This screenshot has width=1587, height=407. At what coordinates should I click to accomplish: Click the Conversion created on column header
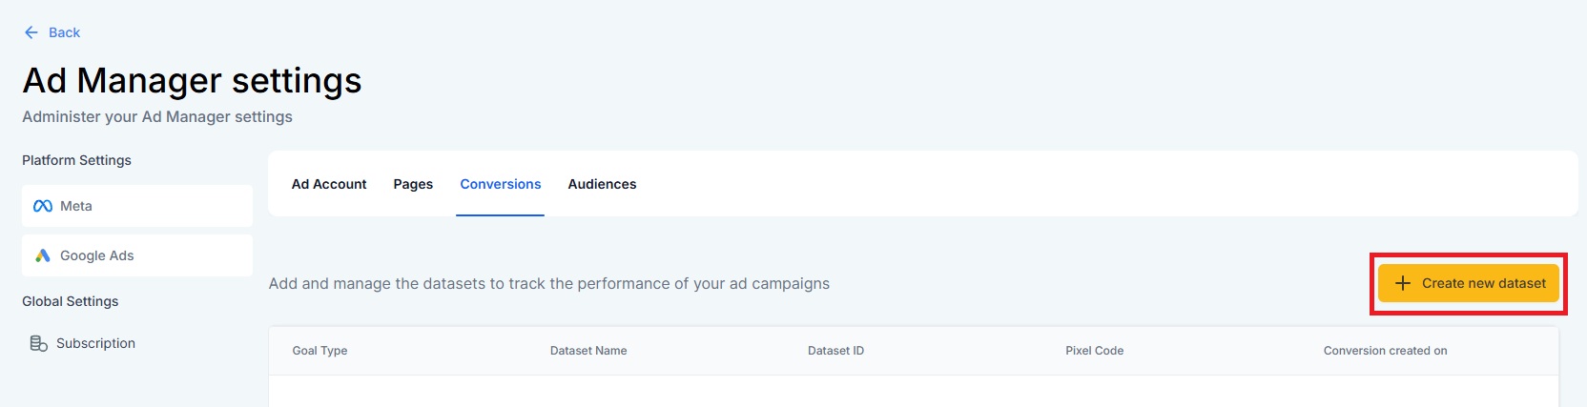pos(1385,351)
